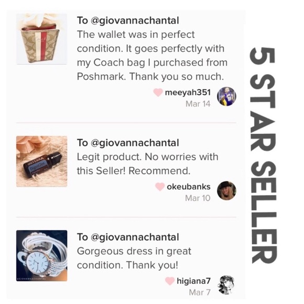
Task: Tap @giovannachantal in the Legit product review
Action: (135, 143)
